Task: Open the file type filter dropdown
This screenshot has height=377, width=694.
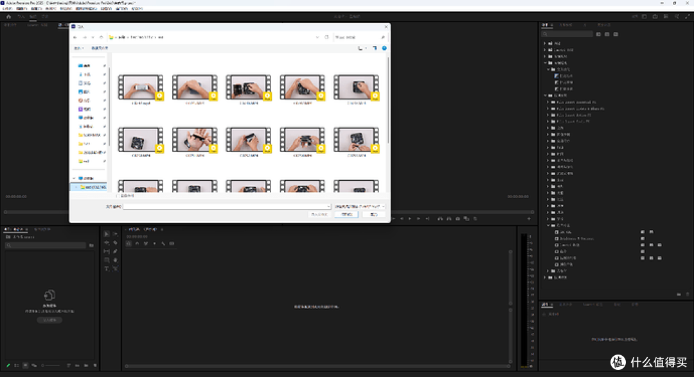Action: [359, 206]
